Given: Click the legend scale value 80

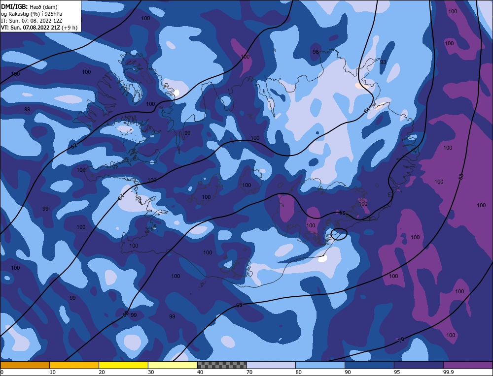Looking at the screenshot, I should [298, 373].
